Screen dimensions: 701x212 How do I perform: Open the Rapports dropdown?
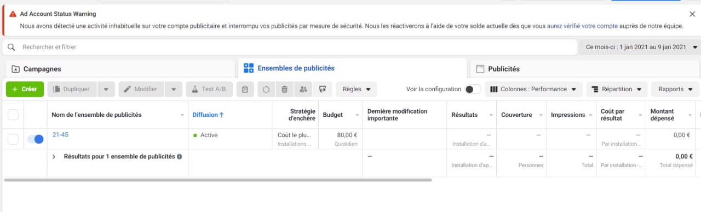(x=675, y=89)
